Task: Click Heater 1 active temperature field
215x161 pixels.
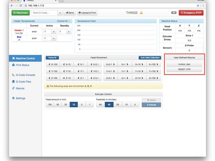Action: (x=47, y=32)
